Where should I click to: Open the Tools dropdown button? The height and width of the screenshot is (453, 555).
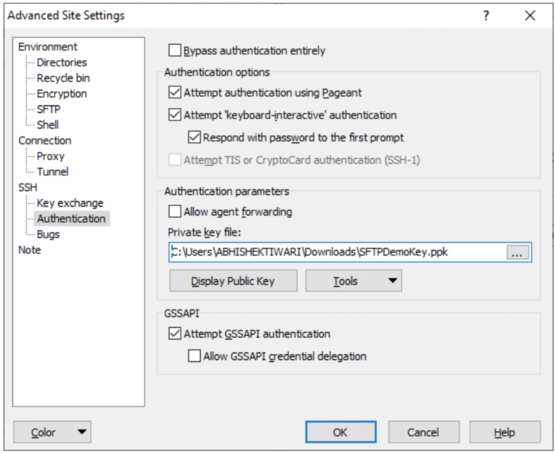pos(353,281)
